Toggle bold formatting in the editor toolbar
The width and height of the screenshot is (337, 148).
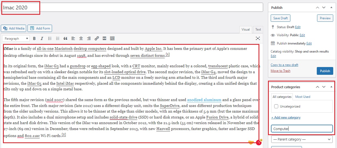(x=34, y=38)
